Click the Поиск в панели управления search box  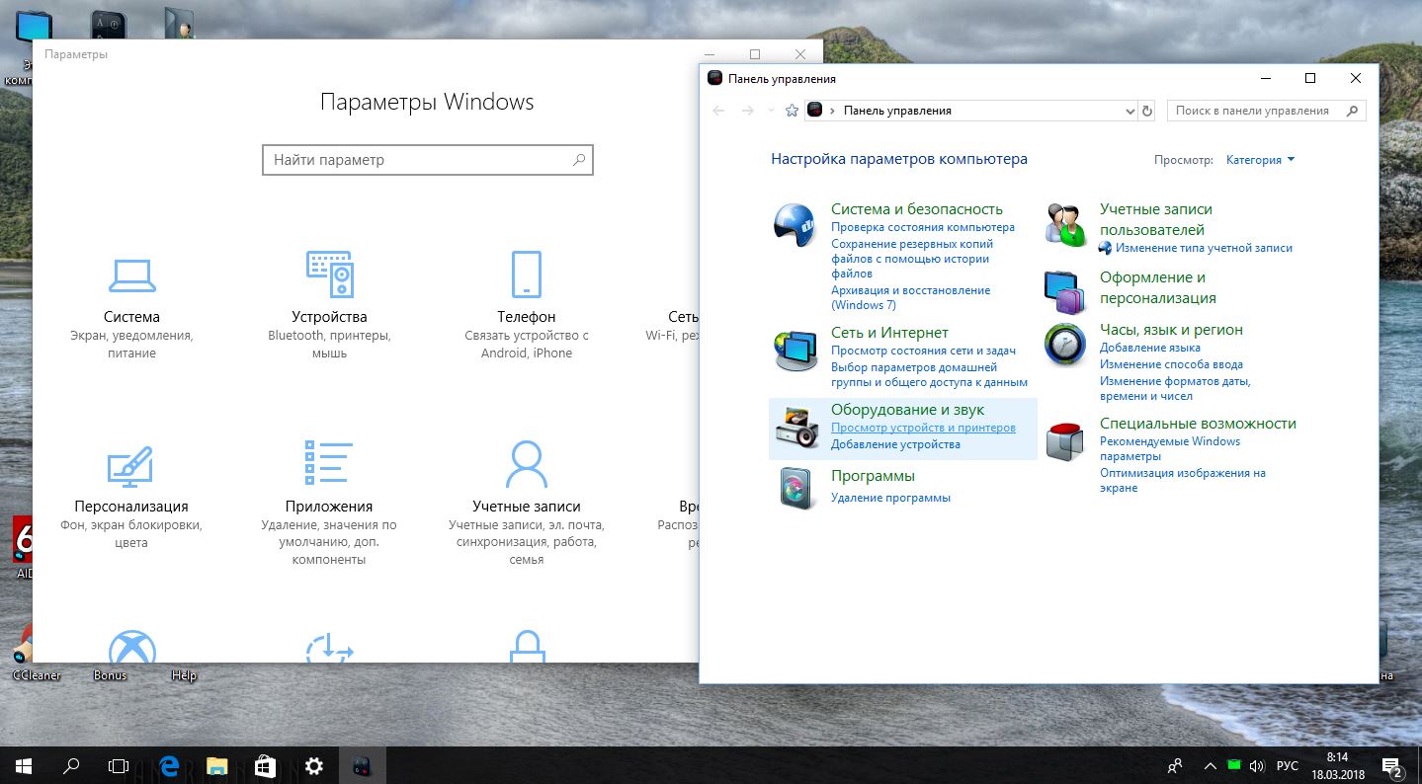coord(1255,111)
